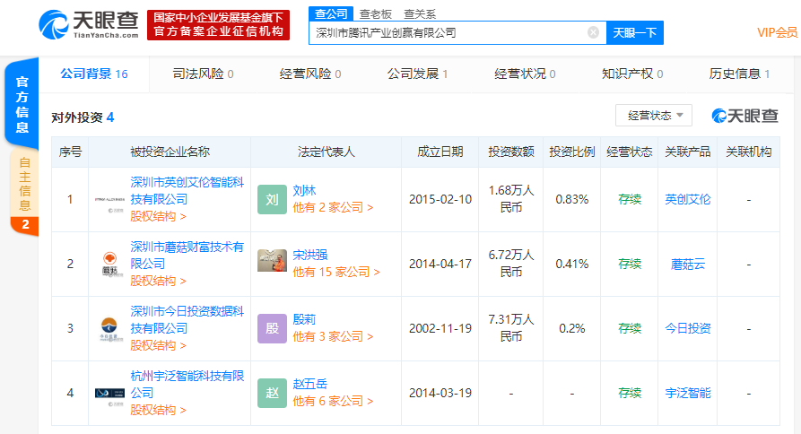This screenshot has height=434, width=801.
Task: Open the 国家中小企业发展基金 red banner
Action: 219,25
